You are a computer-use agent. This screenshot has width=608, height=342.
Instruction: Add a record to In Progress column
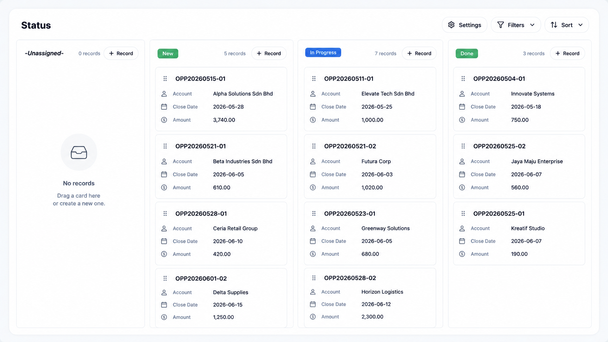[419, 53]
